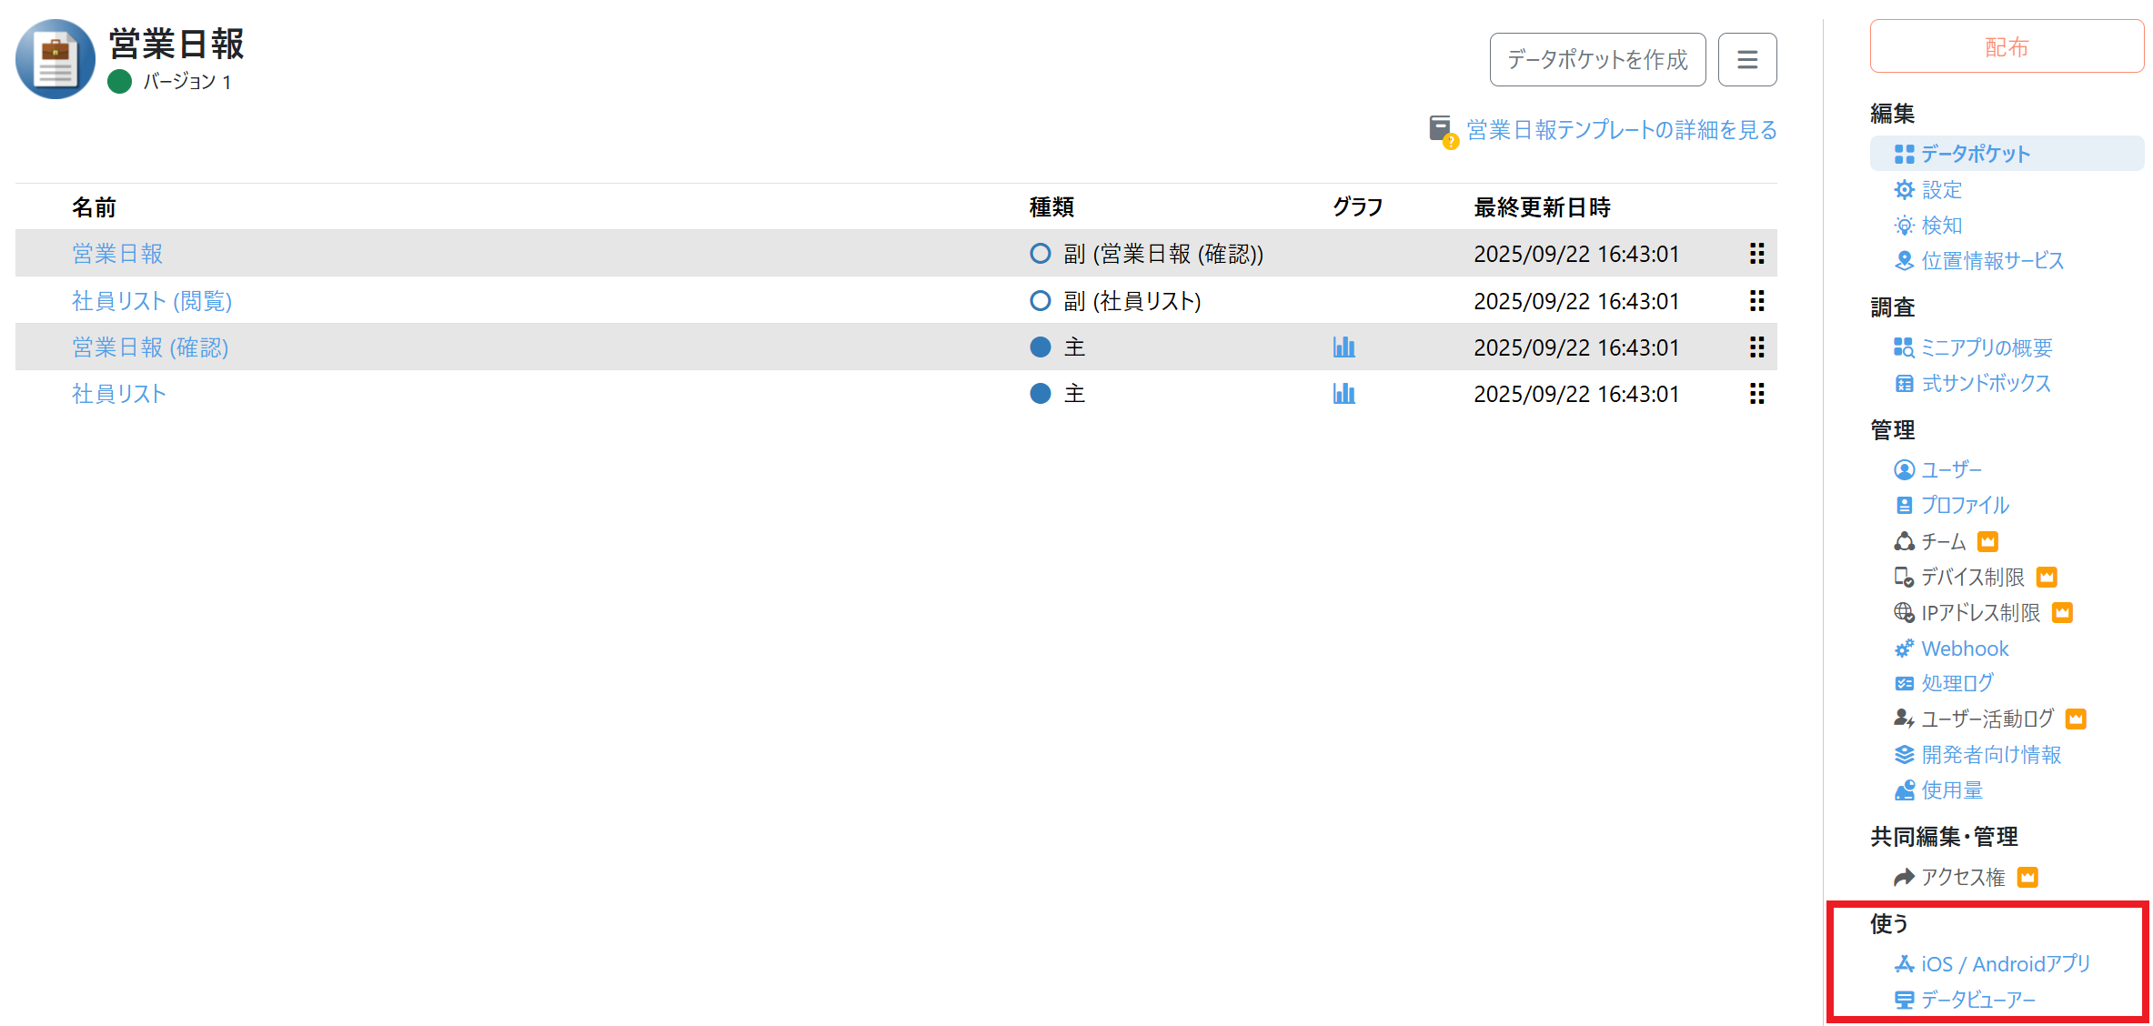Click the 配布 button
The image size is (2153, 1026).
click(2006, 47)
